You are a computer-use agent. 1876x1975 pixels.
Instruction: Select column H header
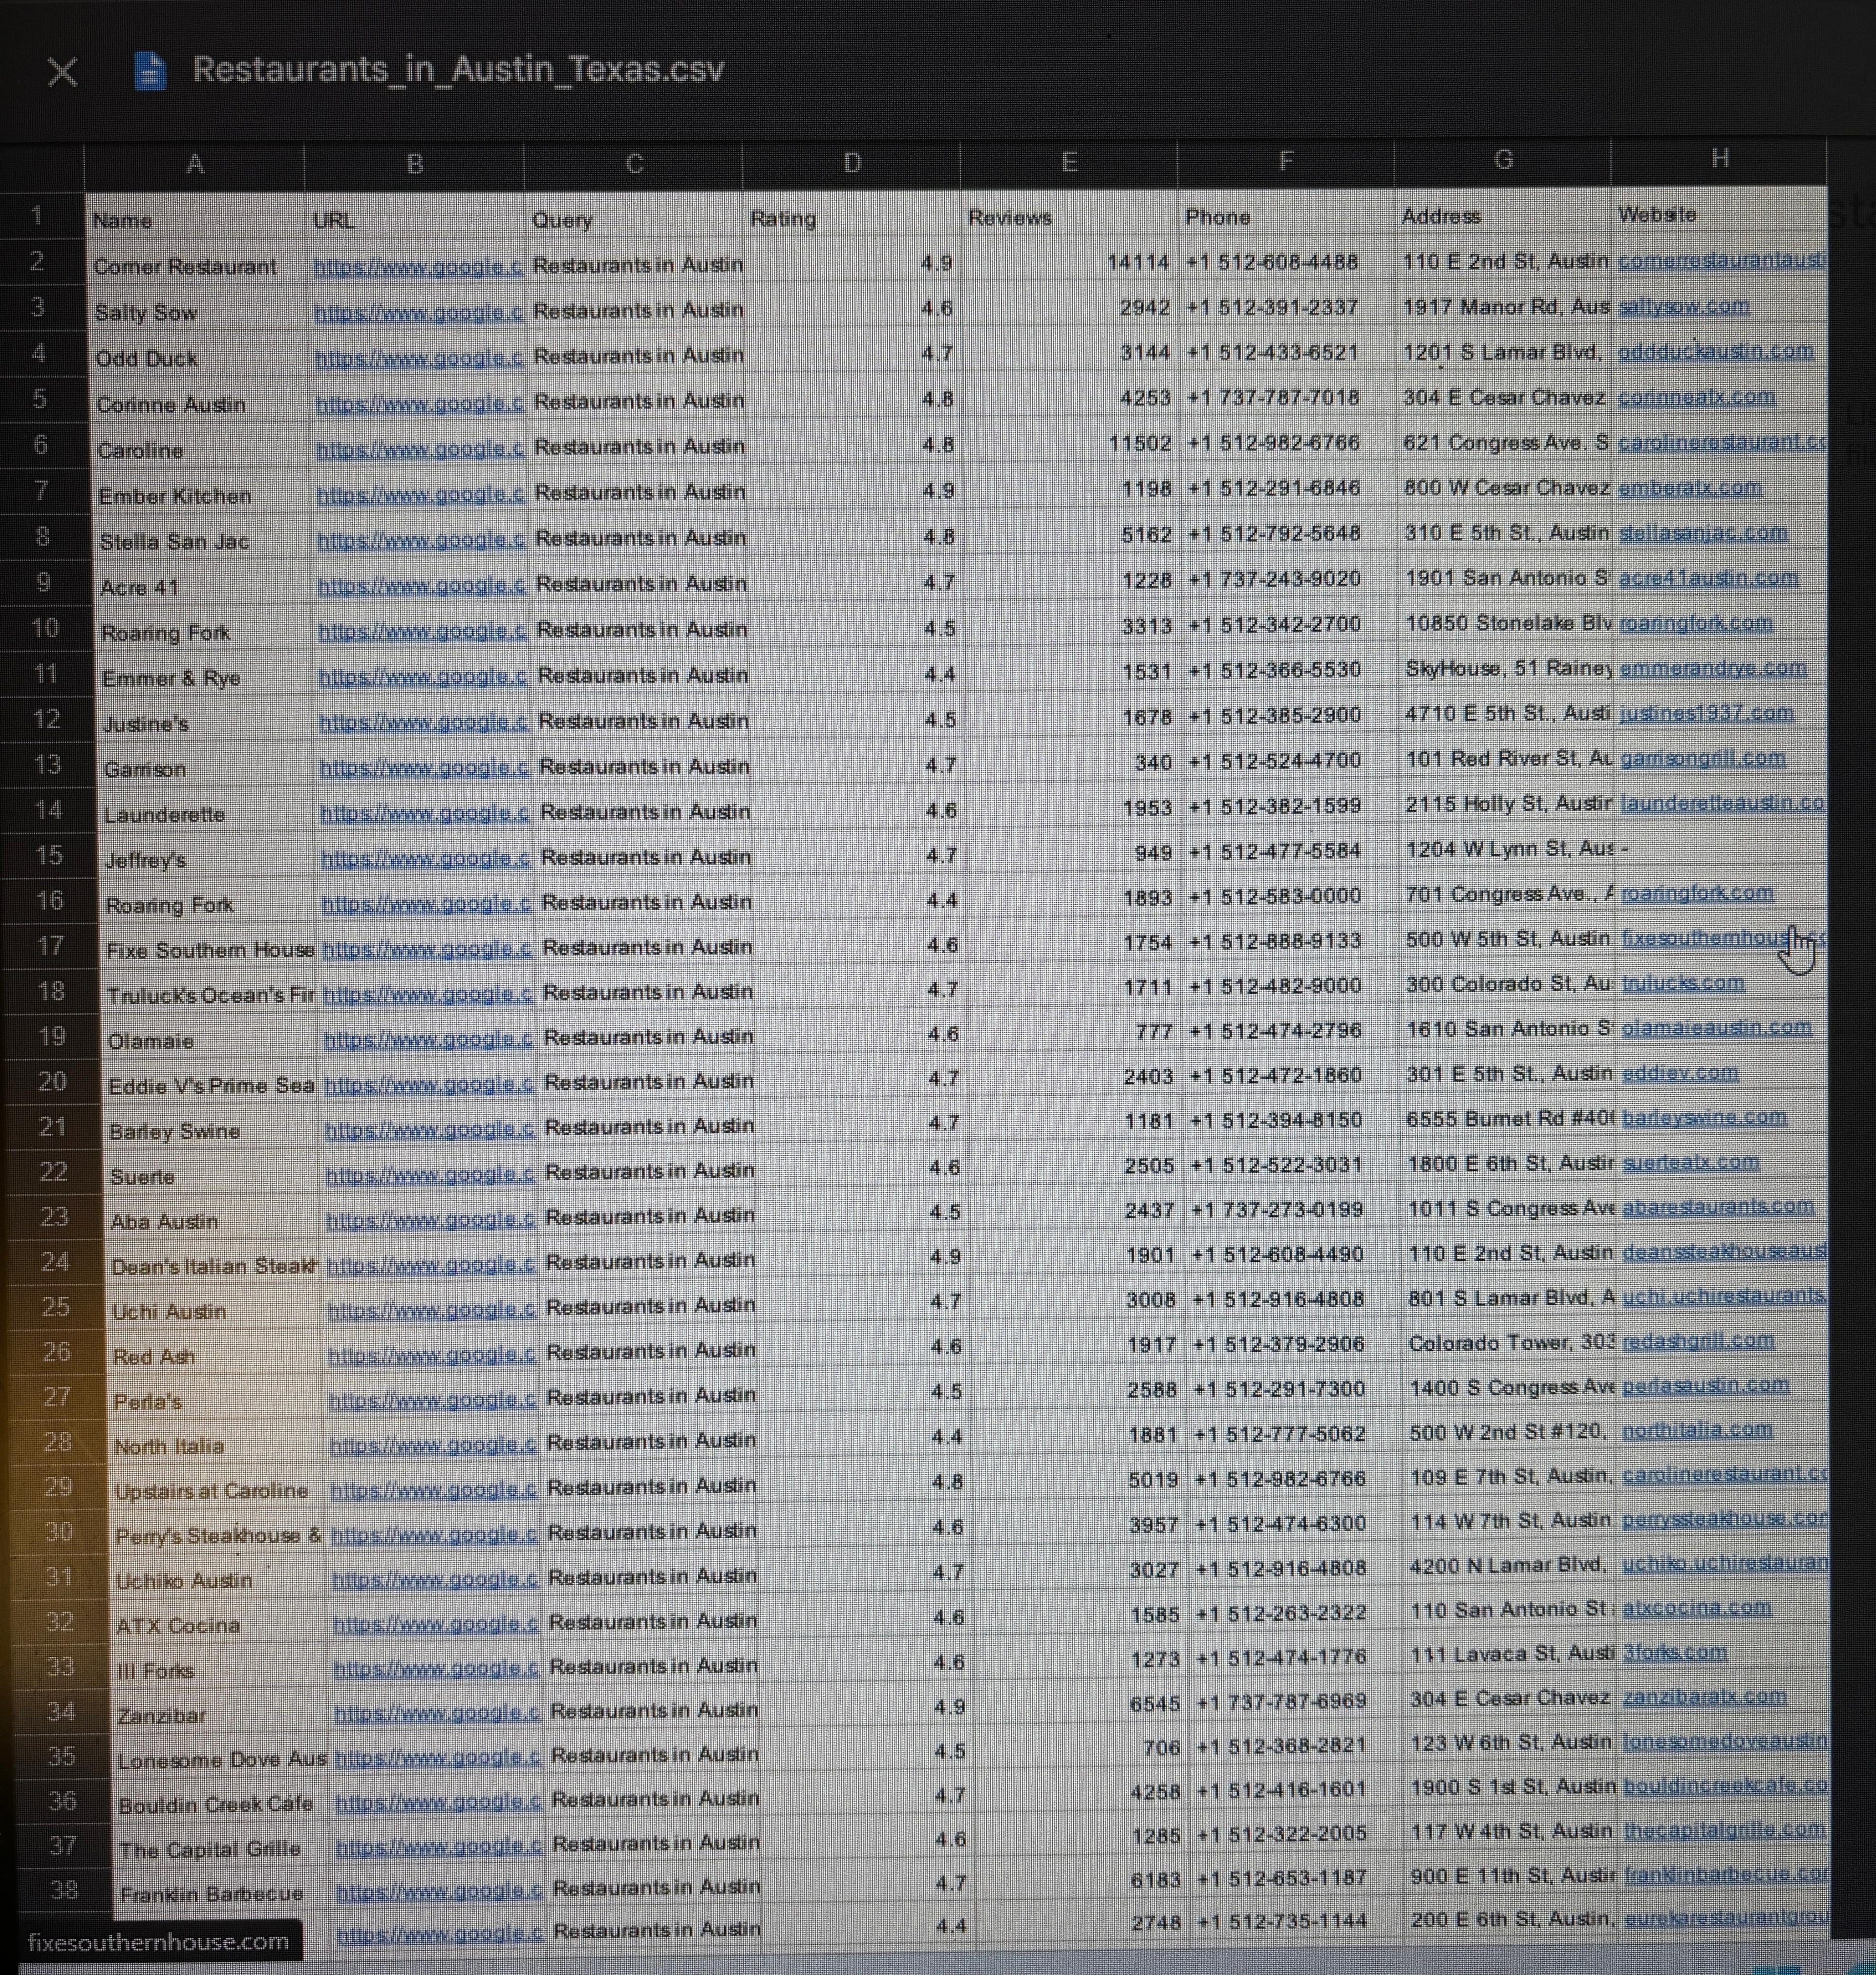(x=1719, y=158)
